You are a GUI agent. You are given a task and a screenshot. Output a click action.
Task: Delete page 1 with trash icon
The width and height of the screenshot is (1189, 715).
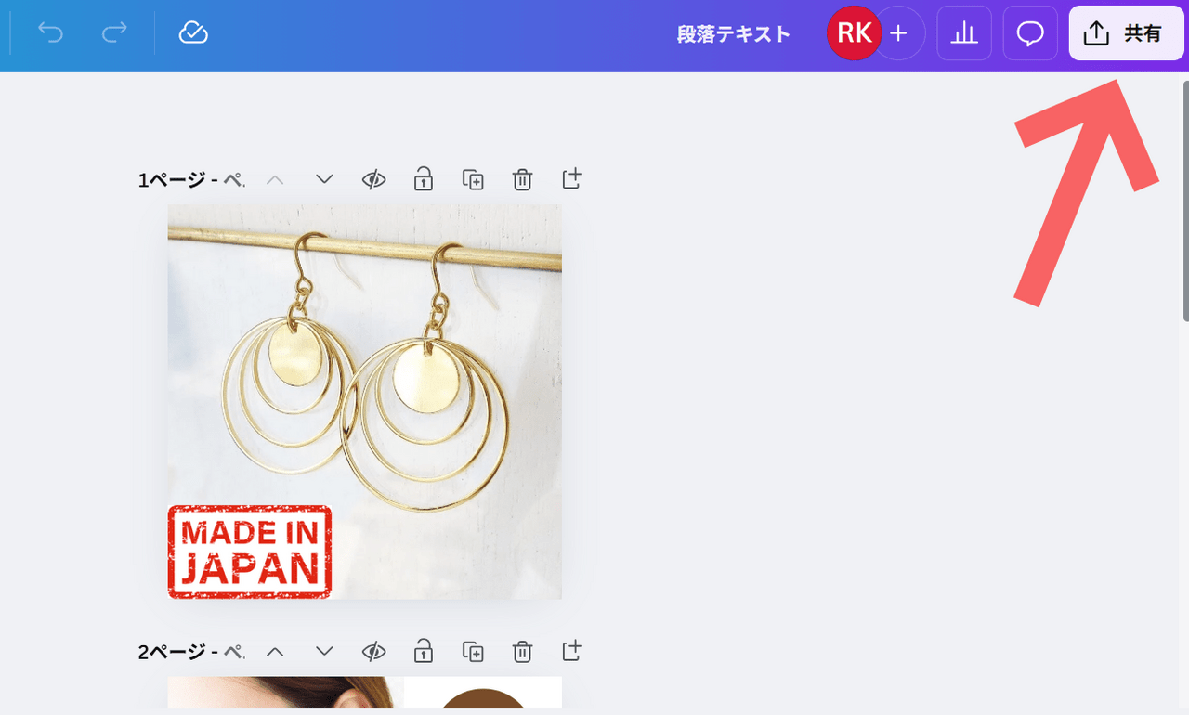pos(522,179)
